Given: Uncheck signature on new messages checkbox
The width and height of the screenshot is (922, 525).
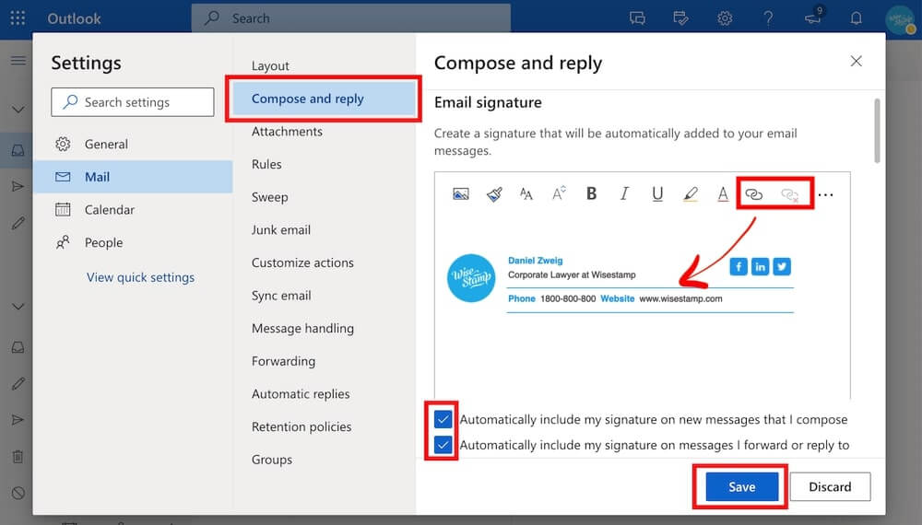Looking at the screenshot, I should [443, 419].
